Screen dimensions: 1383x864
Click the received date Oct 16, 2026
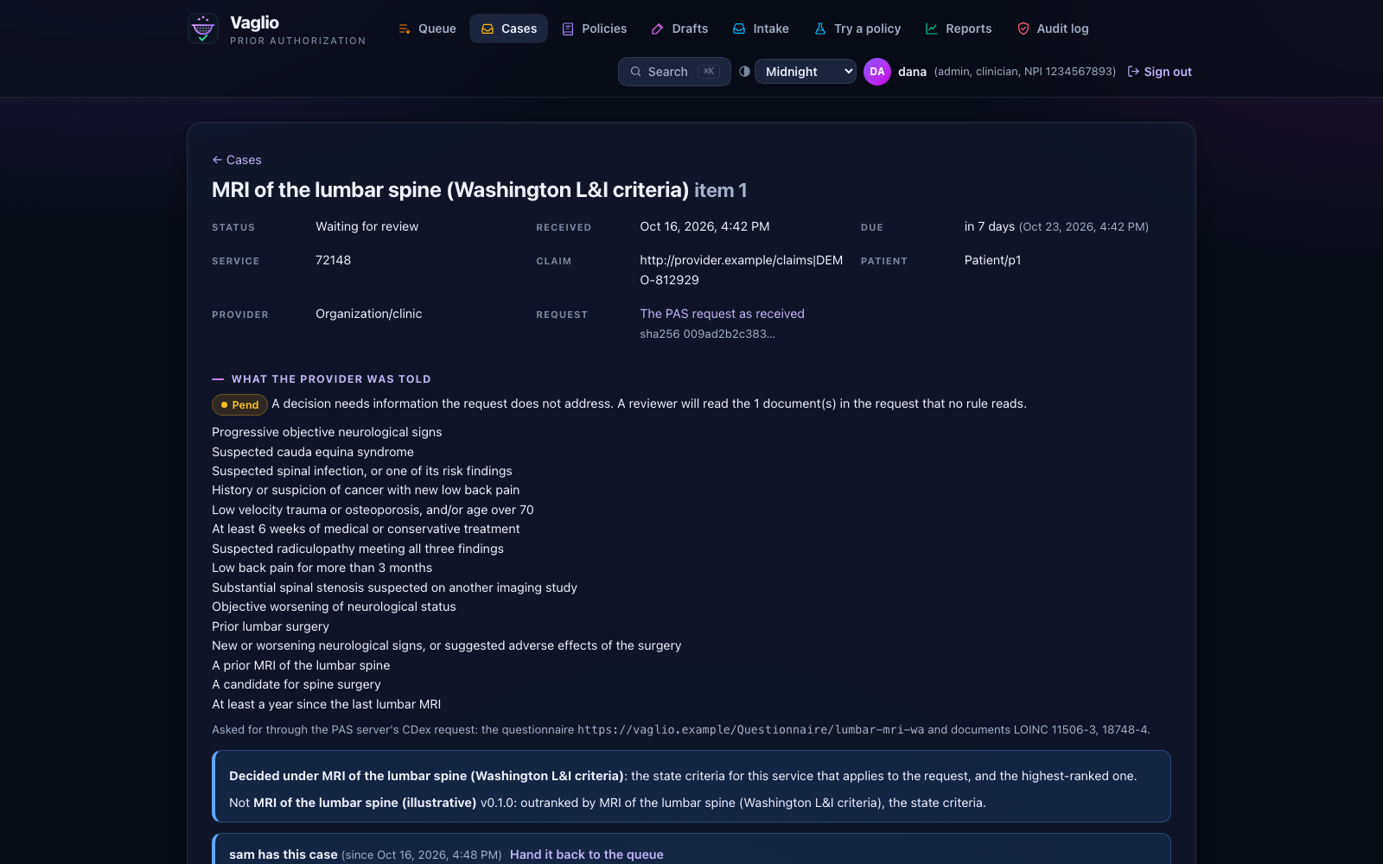pyautogui.click(x=704, y=226)
